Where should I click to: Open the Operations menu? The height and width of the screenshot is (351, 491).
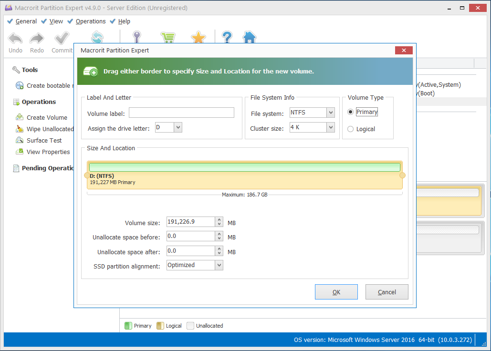91,21
